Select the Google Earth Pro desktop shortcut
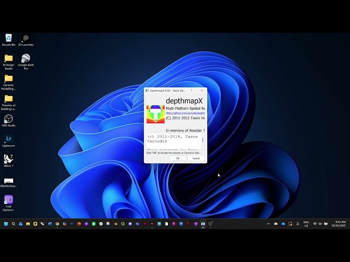 click(26, 62)
